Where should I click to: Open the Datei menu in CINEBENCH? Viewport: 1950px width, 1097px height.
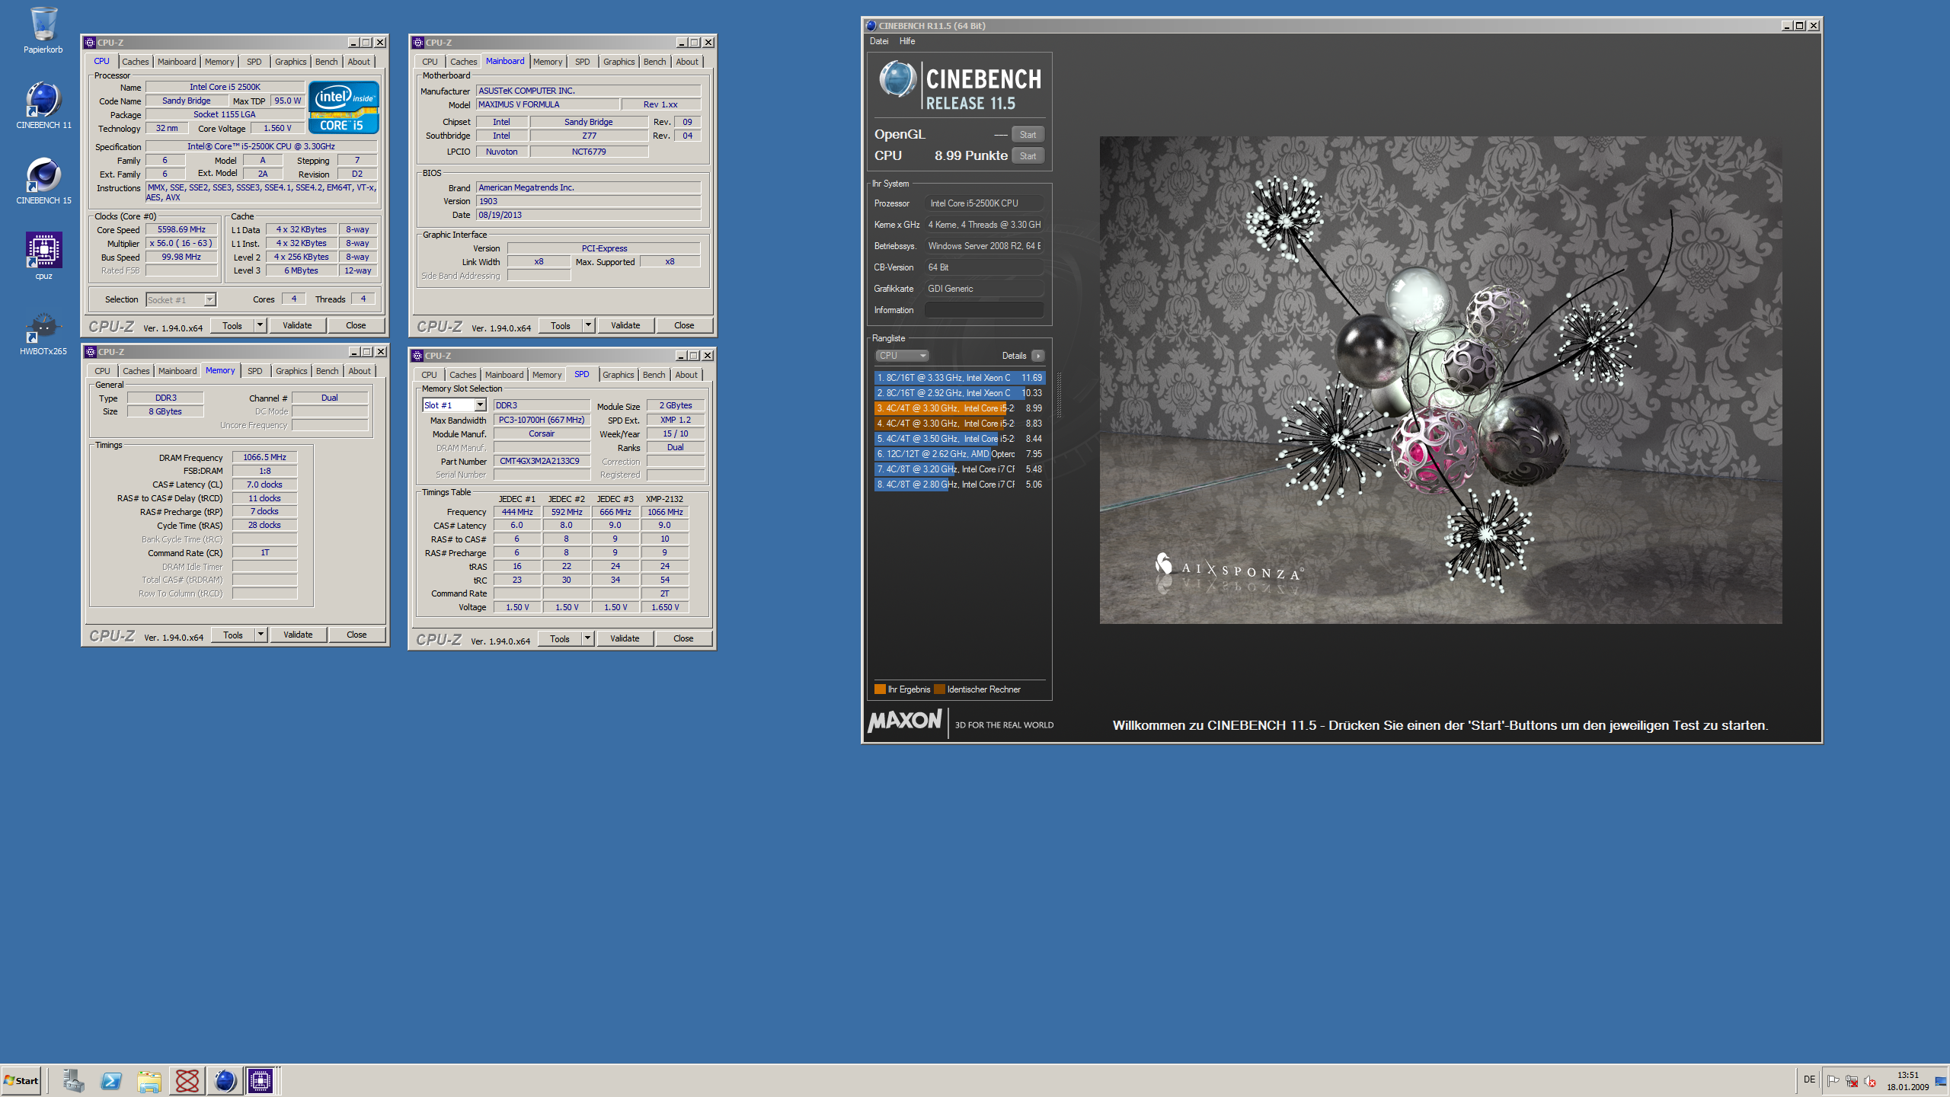(x=879, y=41)
